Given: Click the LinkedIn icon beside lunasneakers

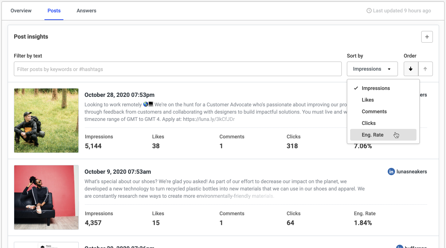Looking at the screenshot, I should 391,172.
